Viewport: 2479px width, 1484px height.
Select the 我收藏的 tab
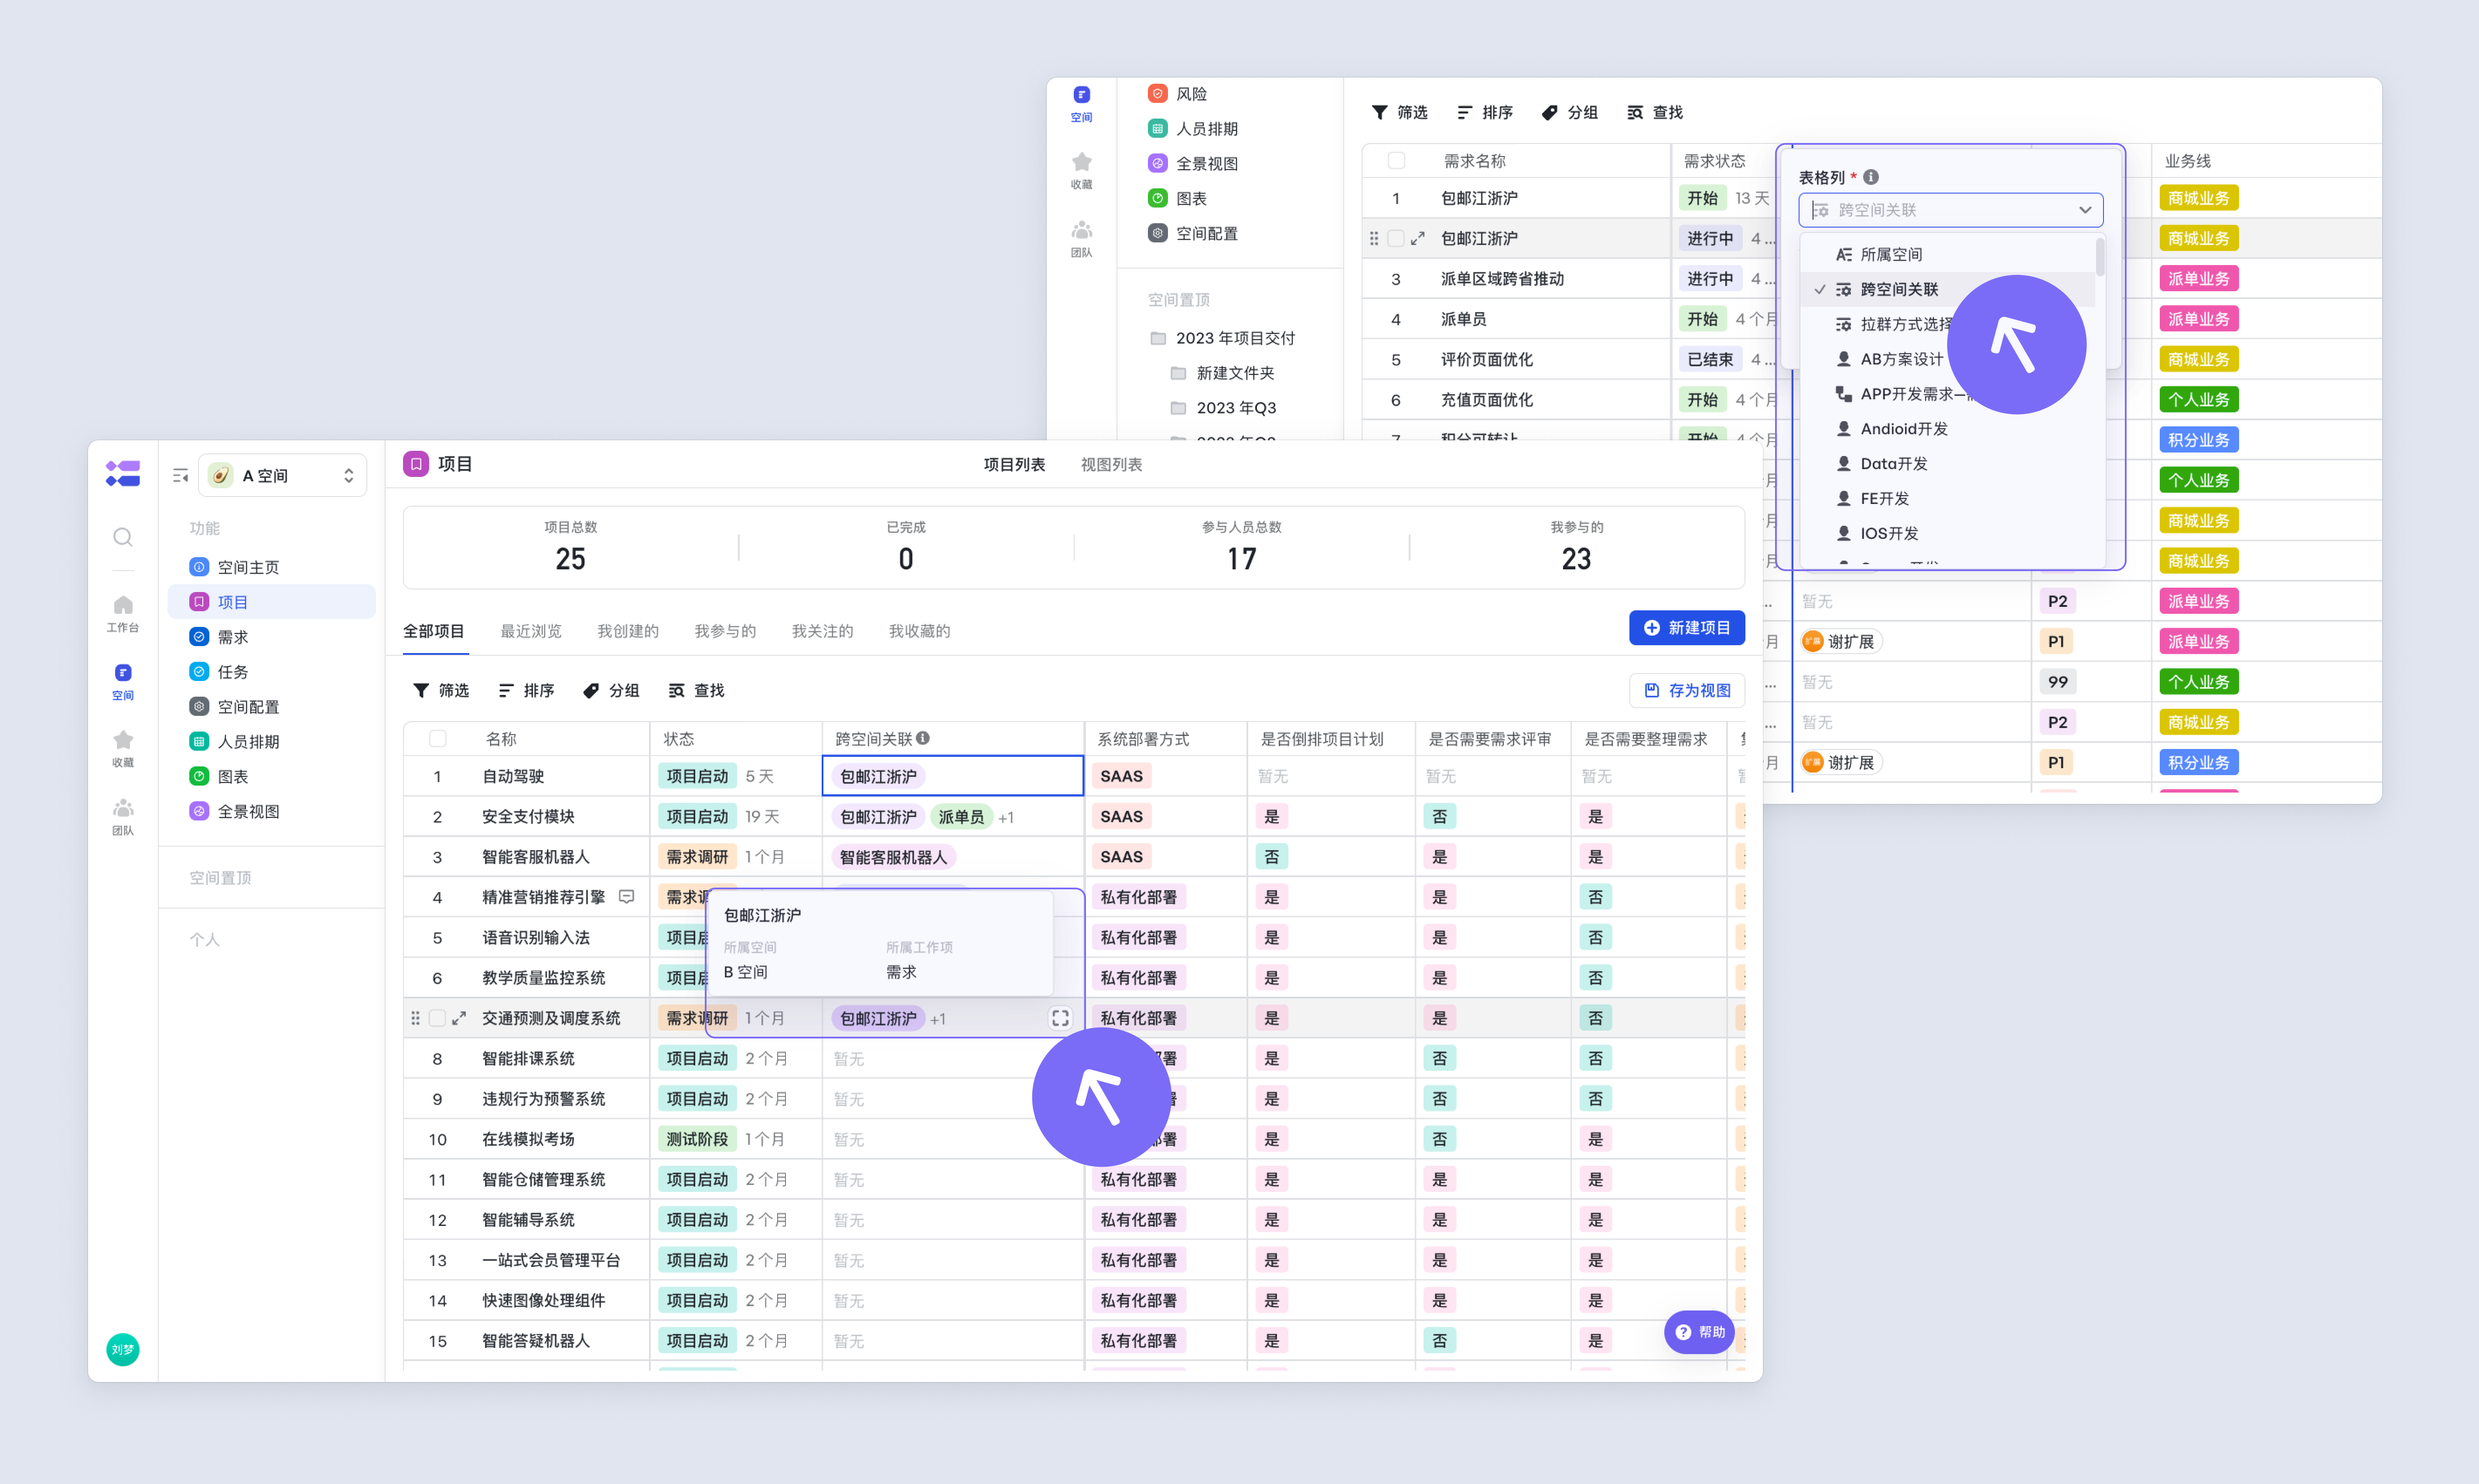[920, 631]
